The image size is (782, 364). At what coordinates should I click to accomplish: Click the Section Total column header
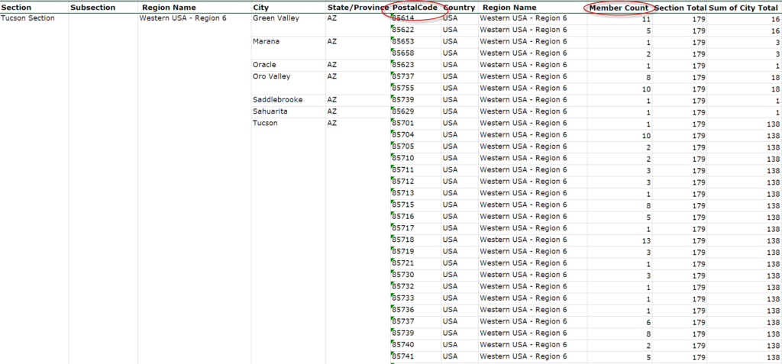point(680,8)
